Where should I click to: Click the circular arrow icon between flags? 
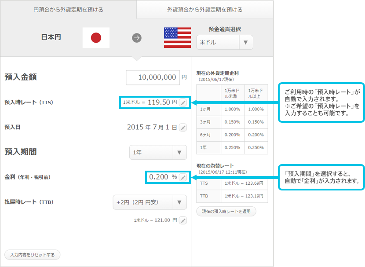[x=137, y=38]
